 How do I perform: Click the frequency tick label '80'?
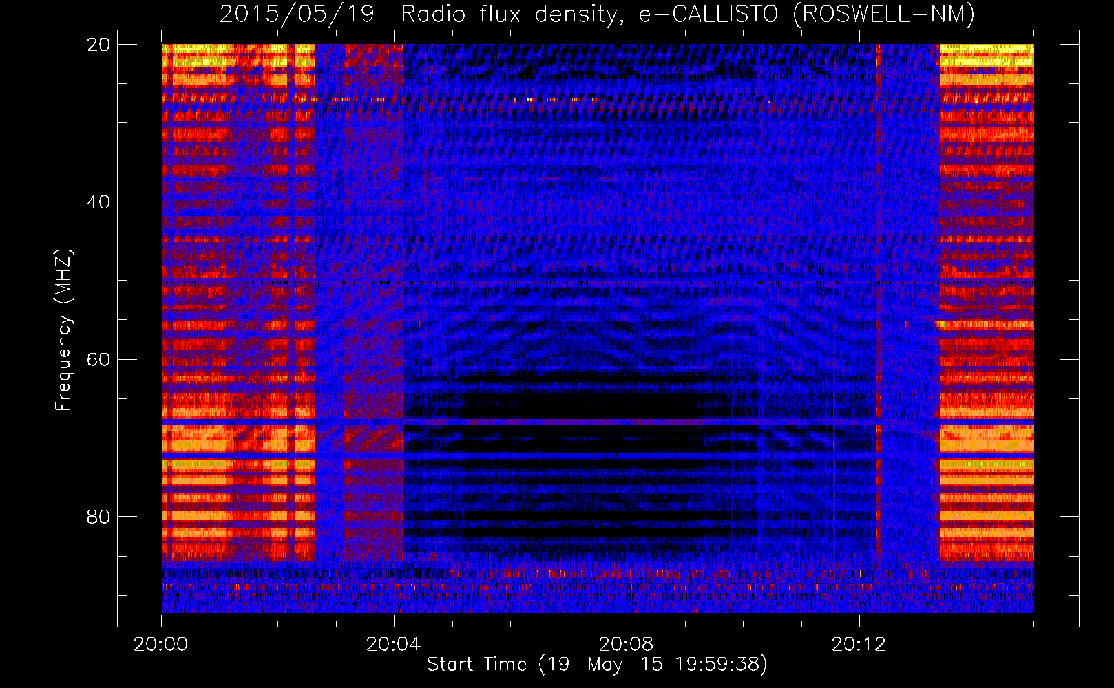pyautogui.click(x=98, y=517)
